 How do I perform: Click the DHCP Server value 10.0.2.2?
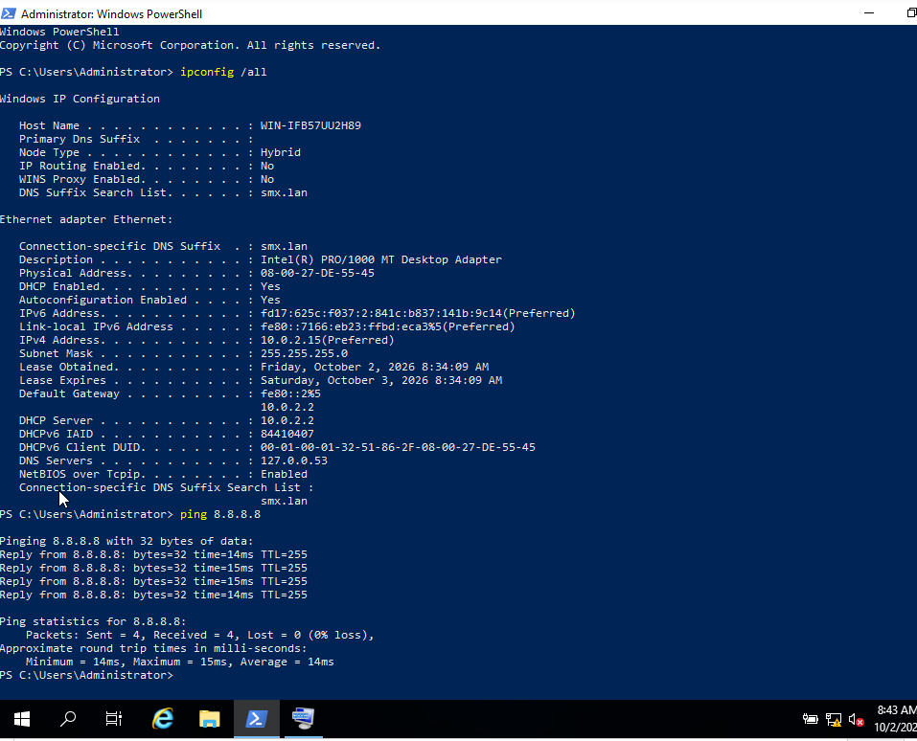pyautogui.click(x=287, y=420)
